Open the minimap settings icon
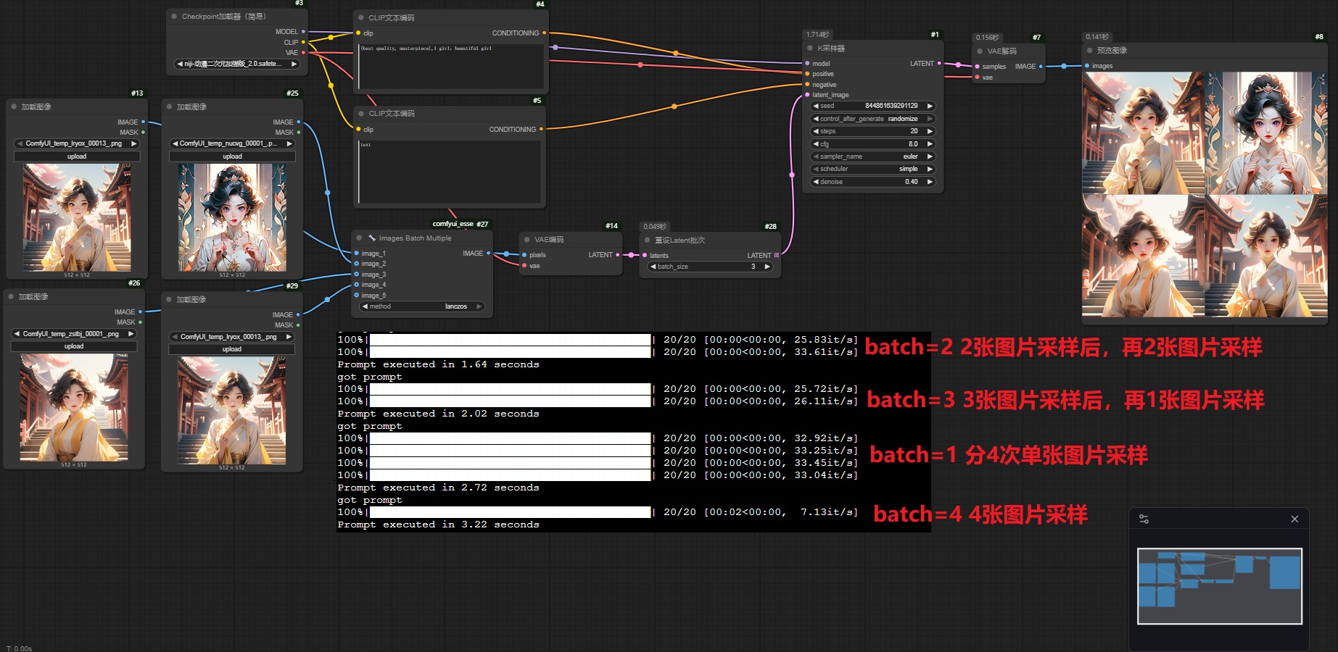This screenshot has width=1338, height=652. tap(1144, 519)
